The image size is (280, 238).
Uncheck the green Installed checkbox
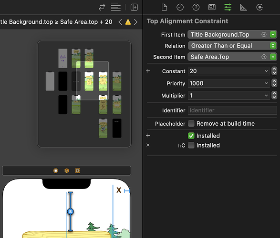(191, 136)
